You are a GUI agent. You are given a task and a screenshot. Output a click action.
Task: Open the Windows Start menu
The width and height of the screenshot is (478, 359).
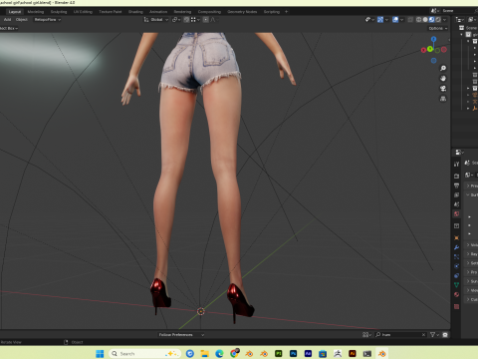click(x=100, y=354)
